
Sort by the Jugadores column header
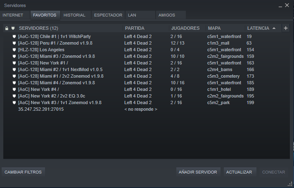tap(187, 28)
